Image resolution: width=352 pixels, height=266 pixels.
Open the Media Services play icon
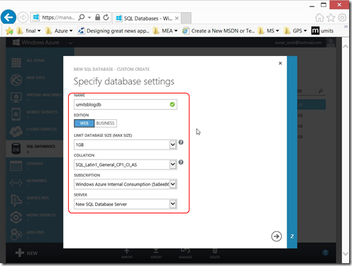pyautogui.click(x=16, y=217)
